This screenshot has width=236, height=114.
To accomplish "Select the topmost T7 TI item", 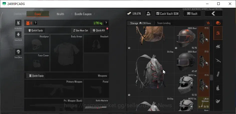I will click(204, 38).
